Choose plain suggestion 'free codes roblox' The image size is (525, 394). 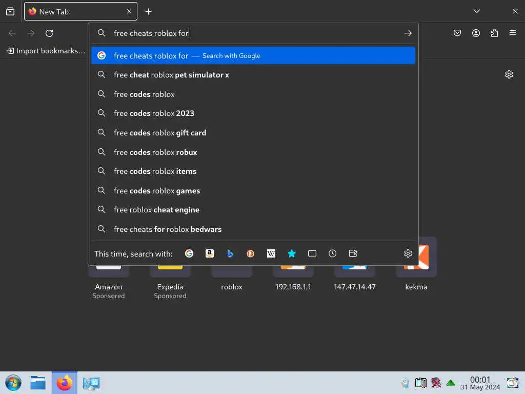253,94
